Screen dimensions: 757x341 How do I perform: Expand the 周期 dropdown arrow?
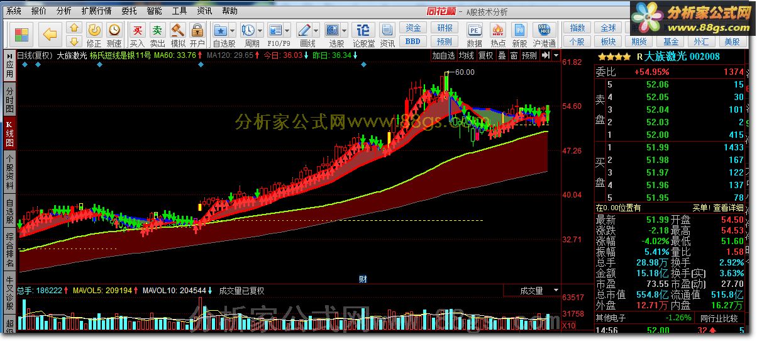point(260,30)
